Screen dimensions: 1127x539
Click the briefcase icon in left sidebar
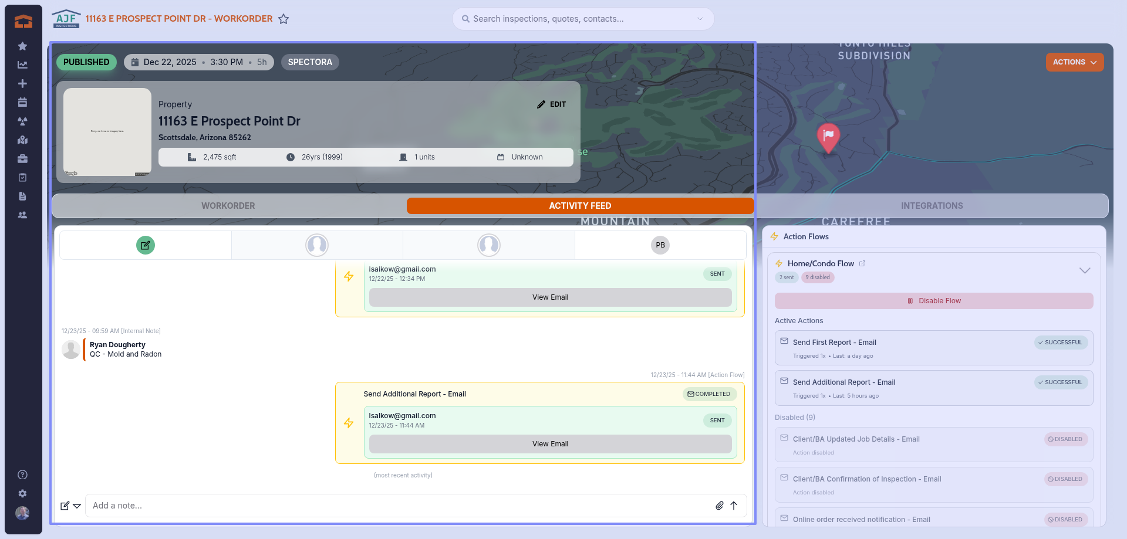click(x=22, y=159)
